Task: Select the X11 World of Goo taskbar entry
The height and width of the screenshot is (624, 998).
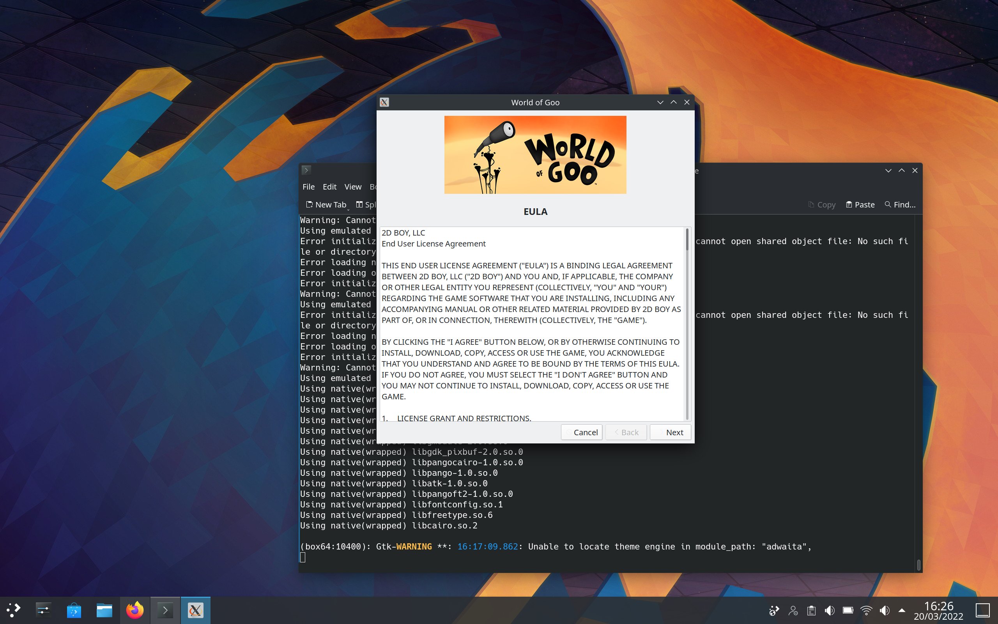Action: [195, 610]
